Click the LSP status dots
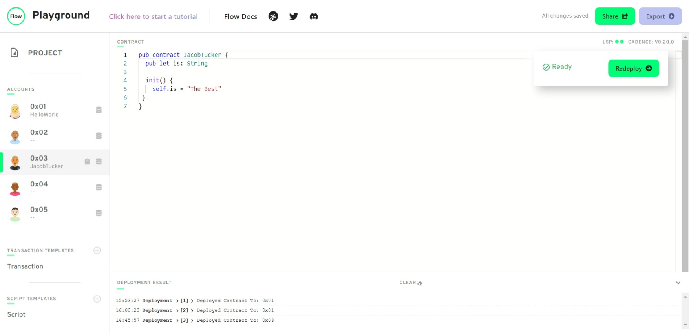Image resolution: width=689 pixels, height=334 pixels. [x=619, y=42]
